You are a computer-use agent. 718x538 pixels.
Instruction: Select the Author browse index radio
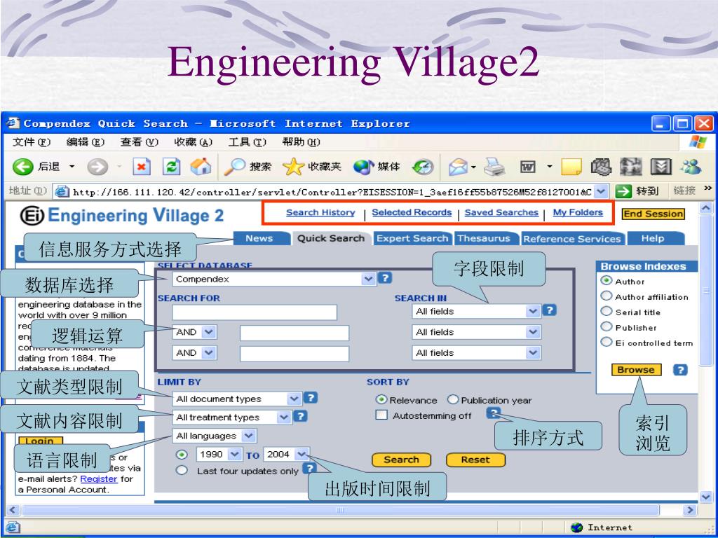[607, 280]
